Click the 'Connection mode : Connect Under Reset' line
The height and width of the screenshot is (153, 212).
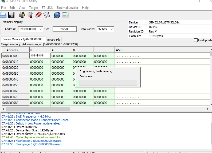click(35, 120)
